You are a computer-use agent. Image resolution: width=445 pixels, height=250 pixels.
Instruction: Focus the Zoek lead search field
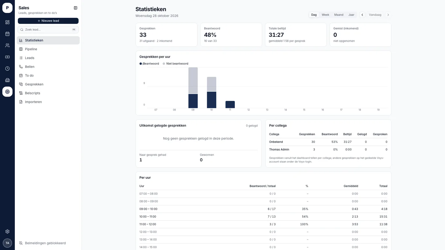coord(48,30)
